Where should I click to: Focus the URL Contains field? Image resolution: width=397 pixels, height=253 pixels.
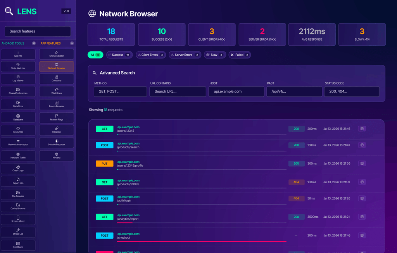(x=178, y=91)
